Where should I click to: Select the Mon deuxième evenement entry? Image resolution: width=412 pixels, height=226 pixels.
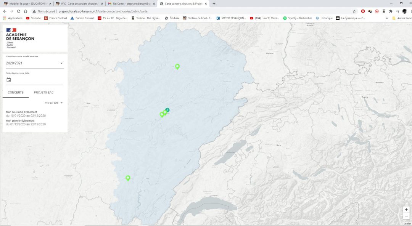tap(26, 114)
